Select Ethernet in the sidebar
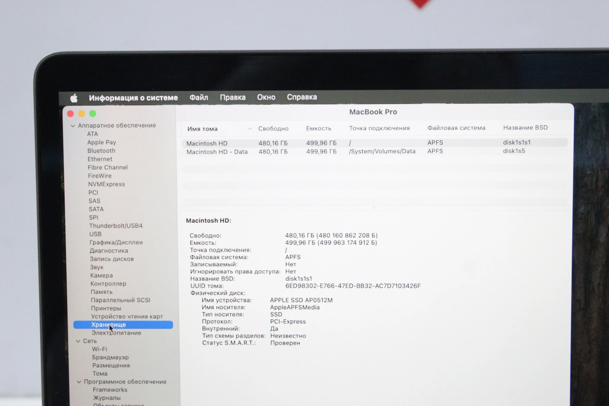This screenshot has height=406, width=609. [100, 159]
